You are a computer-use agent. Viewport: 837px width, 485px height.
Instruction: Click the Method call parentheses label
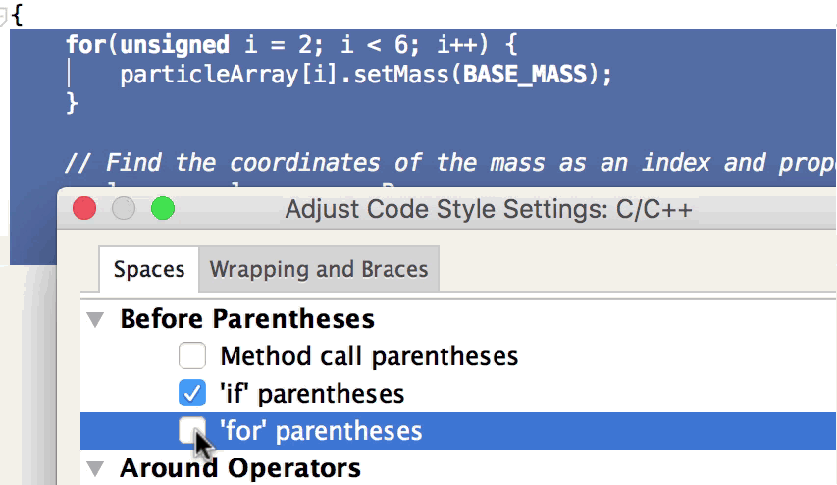point(369,355)
